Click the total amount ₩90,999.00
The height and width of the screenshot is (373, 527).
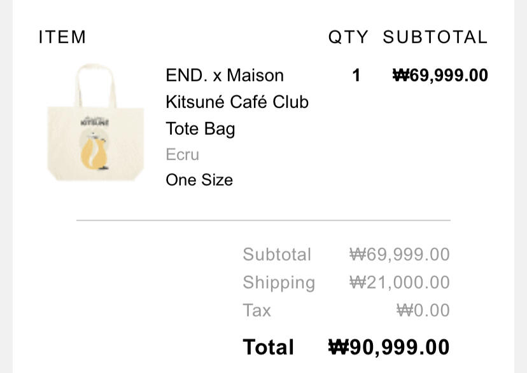389,348
